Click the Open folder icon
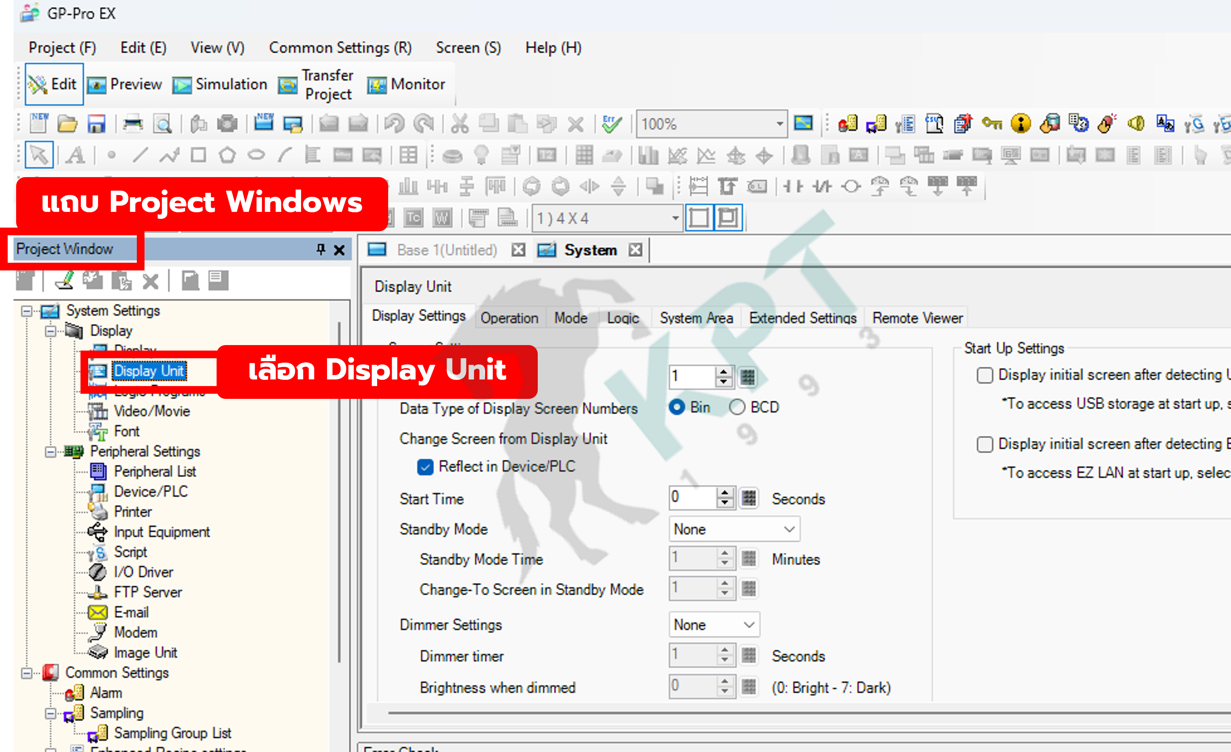1231x752 pixels. pos(67,123)
